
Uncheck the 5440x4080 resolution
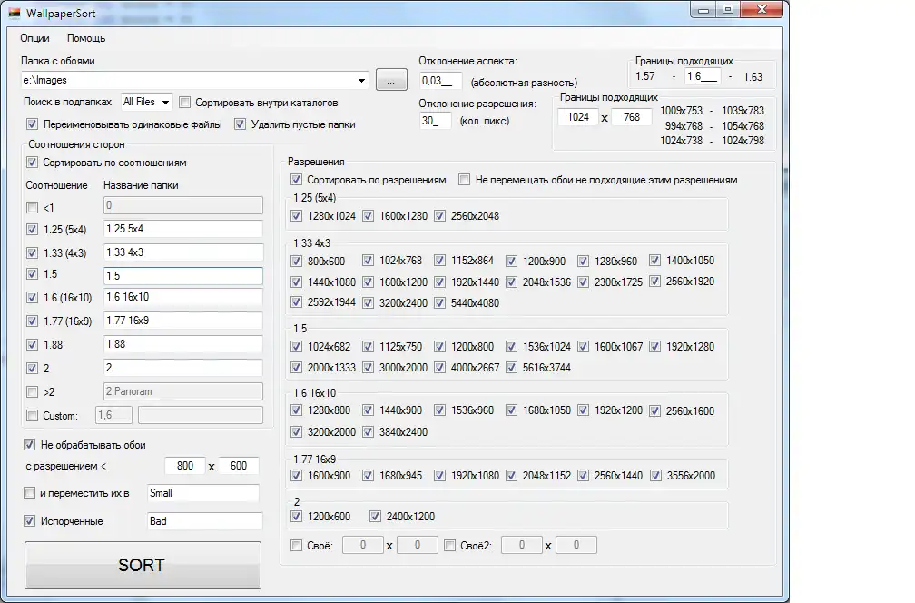click(440, 303)
